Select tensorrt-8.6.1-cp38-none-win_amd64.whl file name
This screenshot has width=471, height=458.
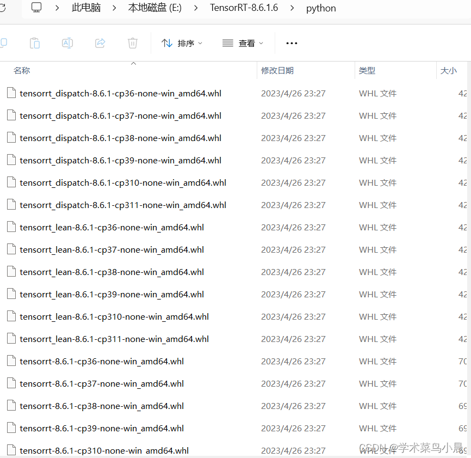point(102,406)
